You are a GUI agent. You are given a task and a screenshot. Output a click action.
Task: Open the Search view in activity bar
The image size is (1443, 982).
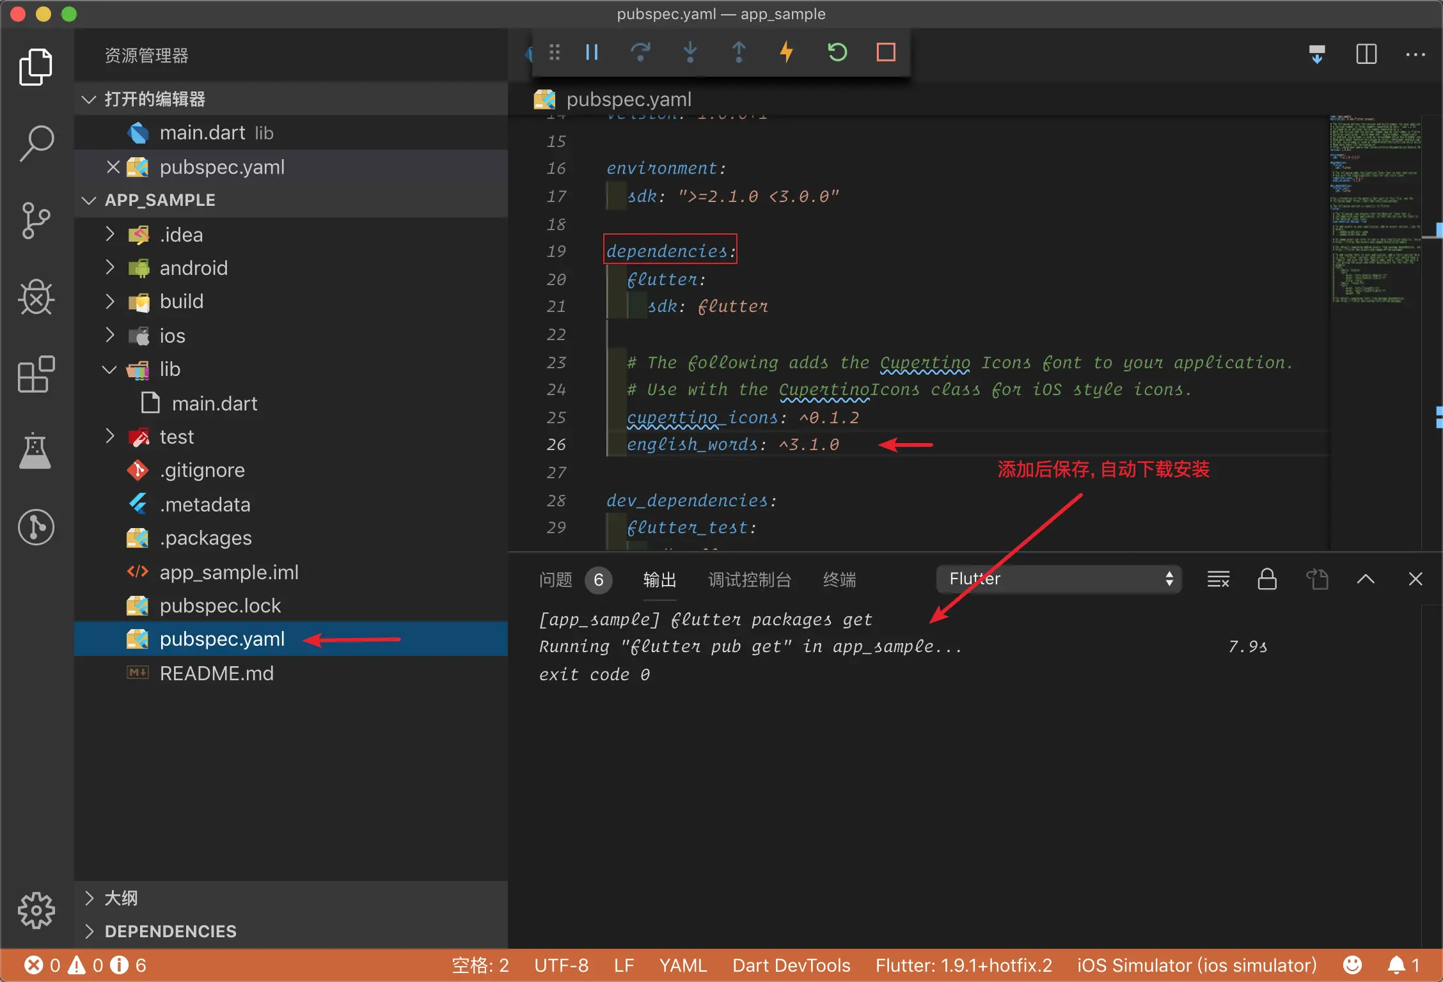[x=36, y=143]
